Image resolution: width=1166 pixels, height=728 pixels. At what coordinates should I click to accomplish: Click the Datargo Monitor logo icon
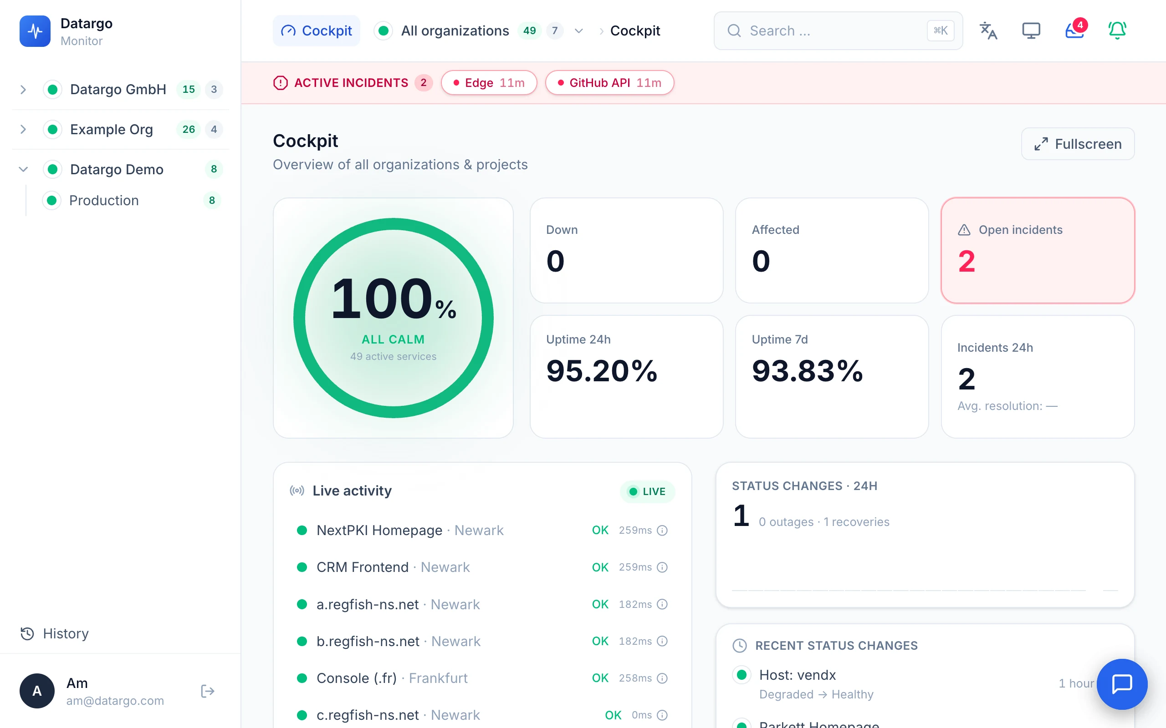(x=35, y=31)
